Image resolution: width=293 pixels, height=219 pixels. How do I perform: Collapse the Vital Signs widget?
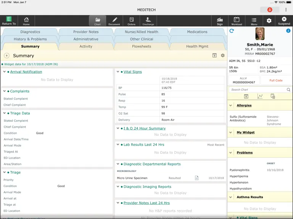[x=118, y=71]
